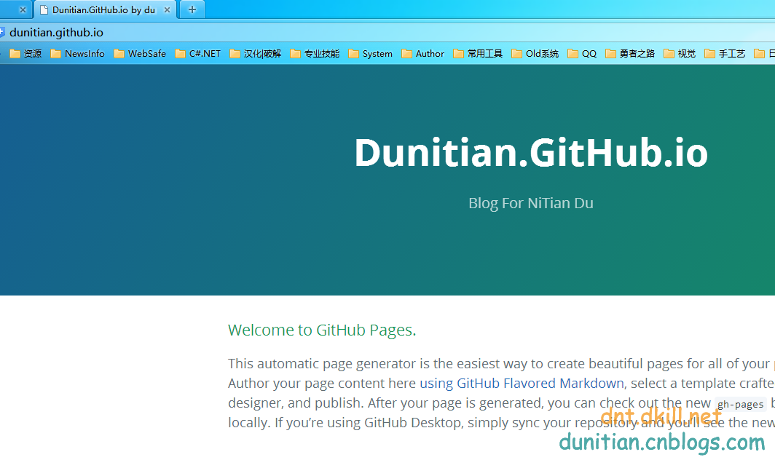
Task: Click the Dunitian.GitHub.io page title
Action: (x=531, y=153)
